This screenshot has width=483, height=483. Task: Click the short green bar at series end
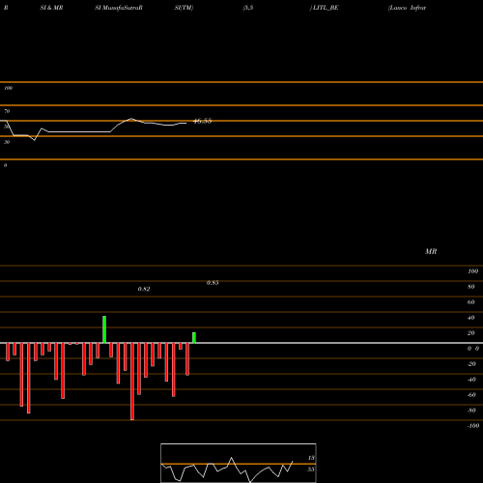(x=194, y=338)
